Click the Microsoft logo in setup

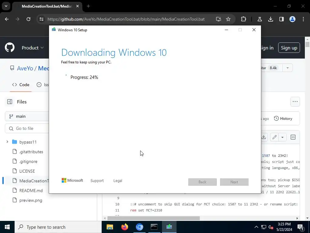click(72, 181)
